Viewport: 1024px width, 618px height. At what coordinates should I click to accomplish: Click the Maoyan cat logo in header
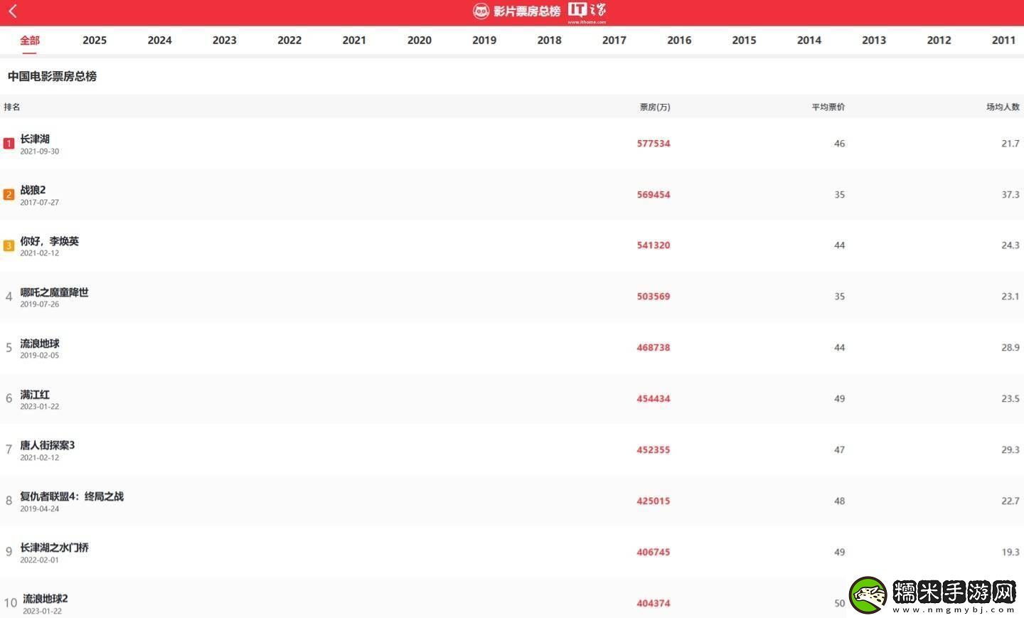click(x=481, y=11)
